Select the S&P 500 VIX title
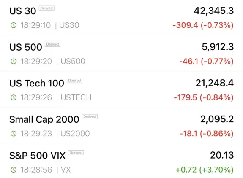The height and width of the screenshot is (178, 243). pos(37,155)
